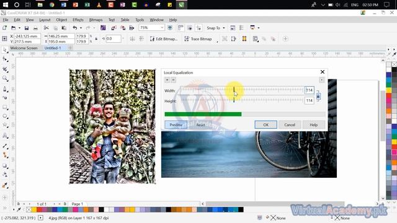Open the Tools menu

140,20
